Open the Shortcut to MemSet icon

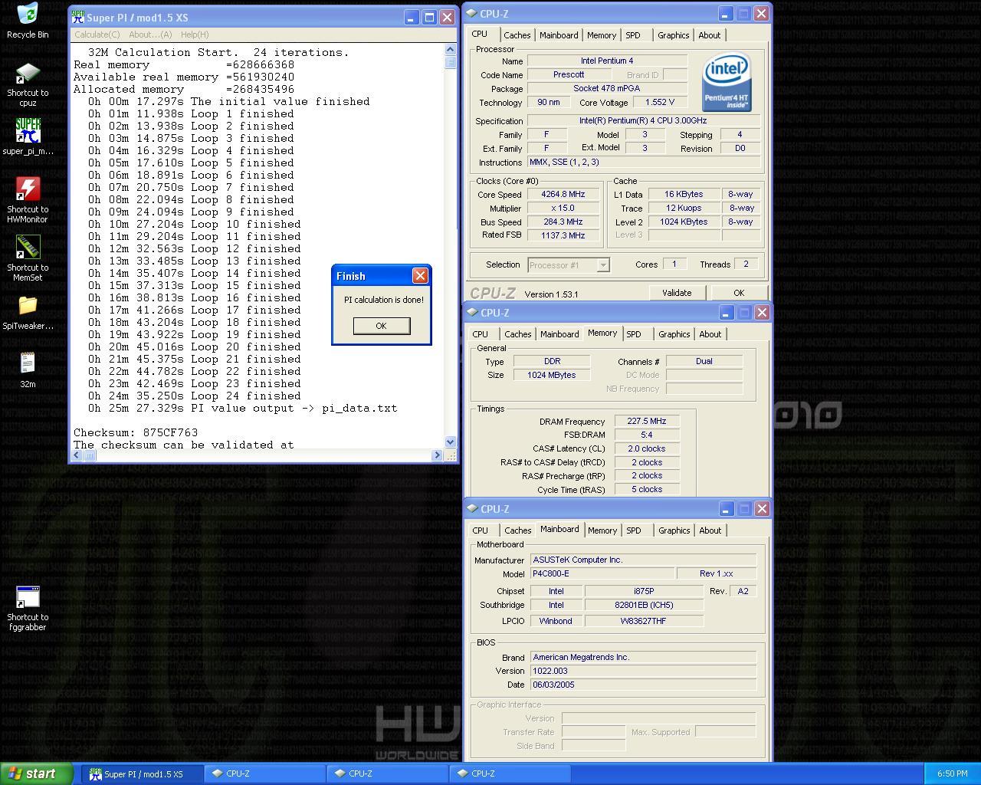click(28, 248)
